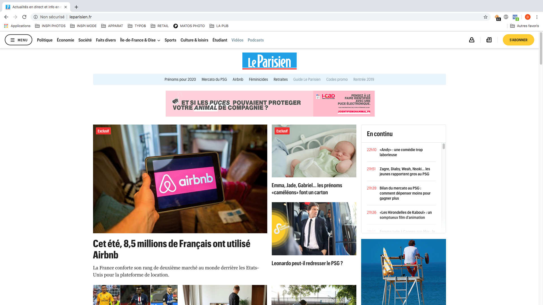Open a new browser tab

(x=76, y=7)
